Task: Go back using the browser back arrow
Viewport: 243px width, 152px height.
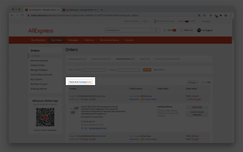Action: 12,15
